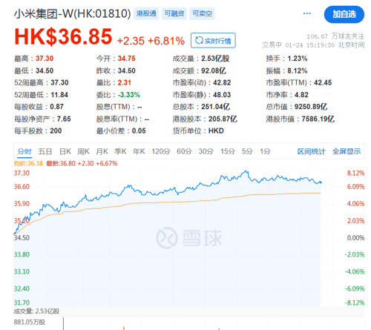Open the 日K chart tab

tap(65, 151)
